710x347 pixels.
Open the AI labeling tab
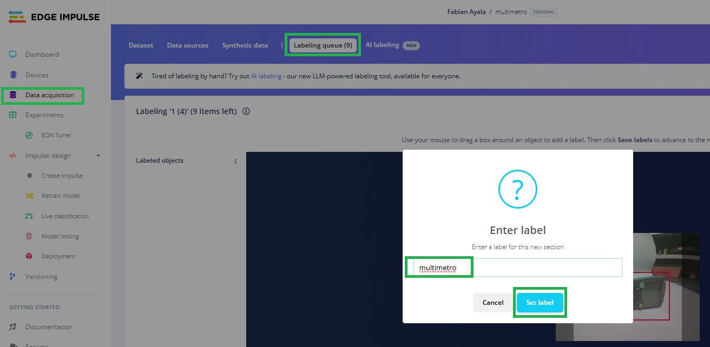click(382, 45)
